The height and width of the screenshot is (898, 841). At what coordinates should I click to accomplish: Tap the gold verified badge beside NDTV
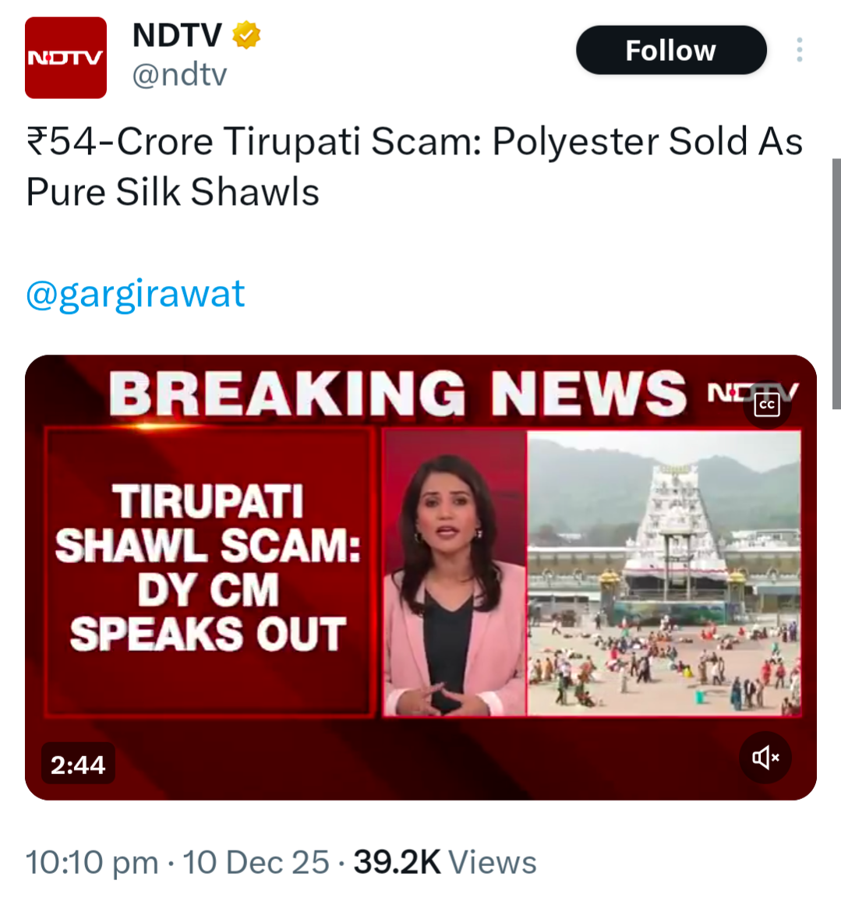[x=246, y=35]
